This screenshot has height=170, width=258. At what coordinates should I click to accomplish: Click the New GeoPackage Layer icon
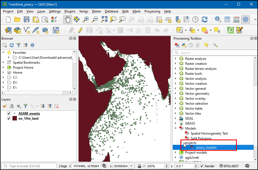pyautogui.click(x=17, y=30)
